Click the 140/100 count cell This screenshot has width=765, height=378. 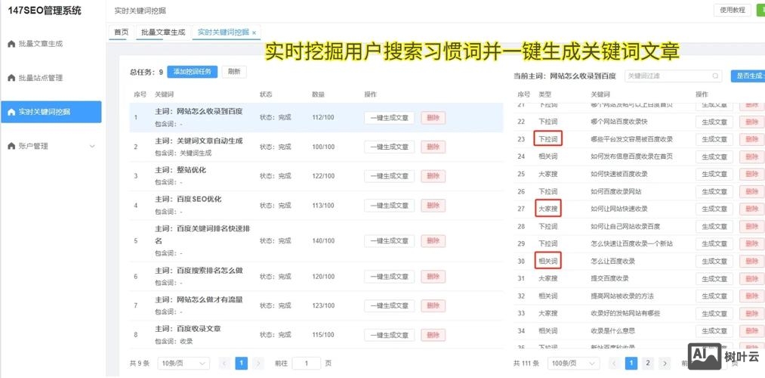click(x=323, y=241)
